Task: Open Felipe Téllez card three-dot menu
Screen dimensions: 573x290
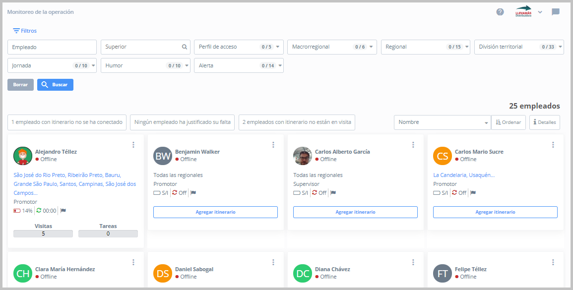Action: 553,262
